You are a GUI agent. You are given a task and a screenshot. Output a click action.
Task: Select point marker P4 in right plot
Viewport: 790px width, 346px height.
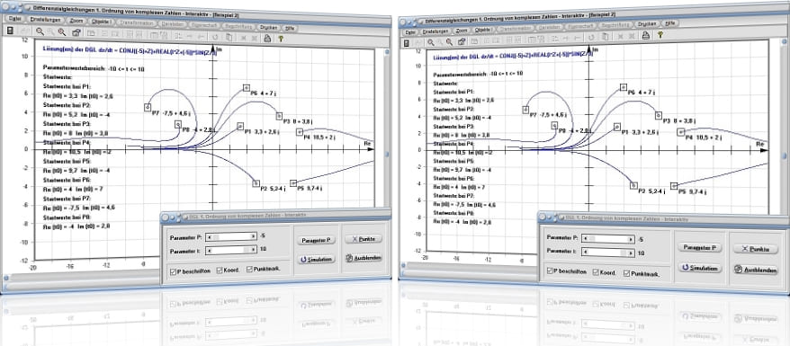[x=681, y=132]
